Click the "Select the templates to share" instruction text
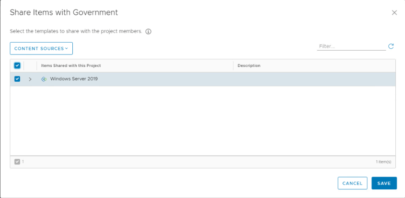The image size is (405, 198). click(76, 32)
